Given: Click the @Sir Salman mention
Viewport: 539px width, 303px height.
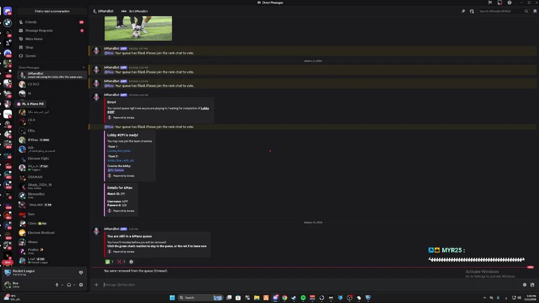Looking at the screenshot, I should pyautogui.click(x=116, y=170).
